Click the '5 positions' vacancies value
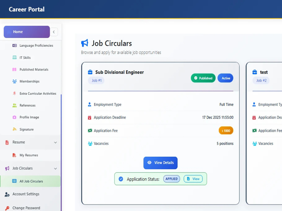Image resolution: width=282 pixels, height=211 pixels. click(x=225, y=143)
